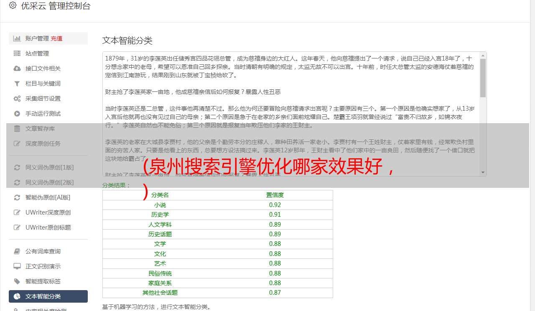Click the edit icon for UWriter原创标题
Viewport: 535px width, 311px height.
pyautogui.click(x=17, y=228)
